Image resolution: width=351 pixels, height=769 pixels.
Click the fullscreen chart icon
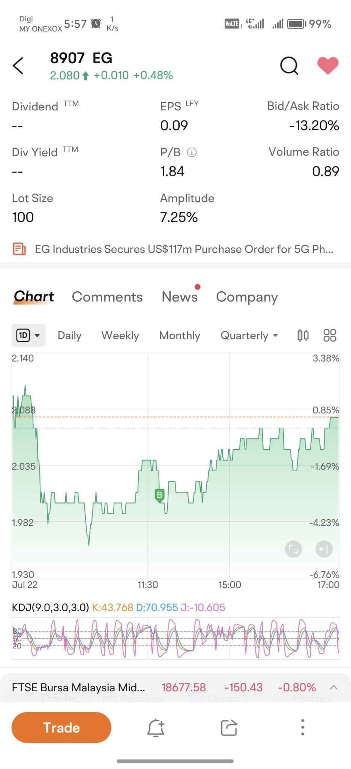point(293,549)
